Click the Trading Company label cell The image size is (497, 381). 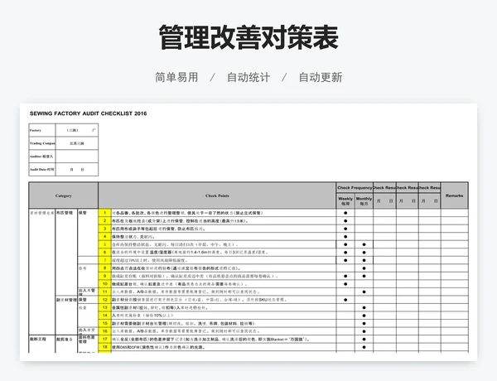coord(42,143)
